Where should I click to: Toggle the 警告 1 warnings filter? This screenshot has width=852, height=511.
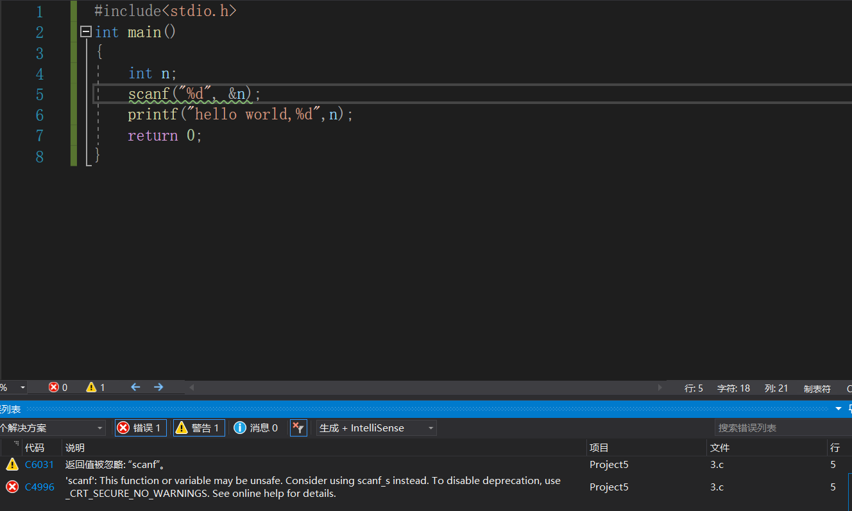[x=200, y=428]
